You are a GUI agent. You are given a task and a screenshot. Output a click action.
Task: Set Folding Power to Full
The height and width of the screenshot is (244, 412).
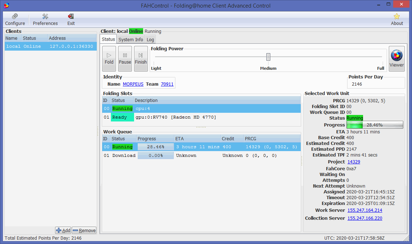point(380,68)
